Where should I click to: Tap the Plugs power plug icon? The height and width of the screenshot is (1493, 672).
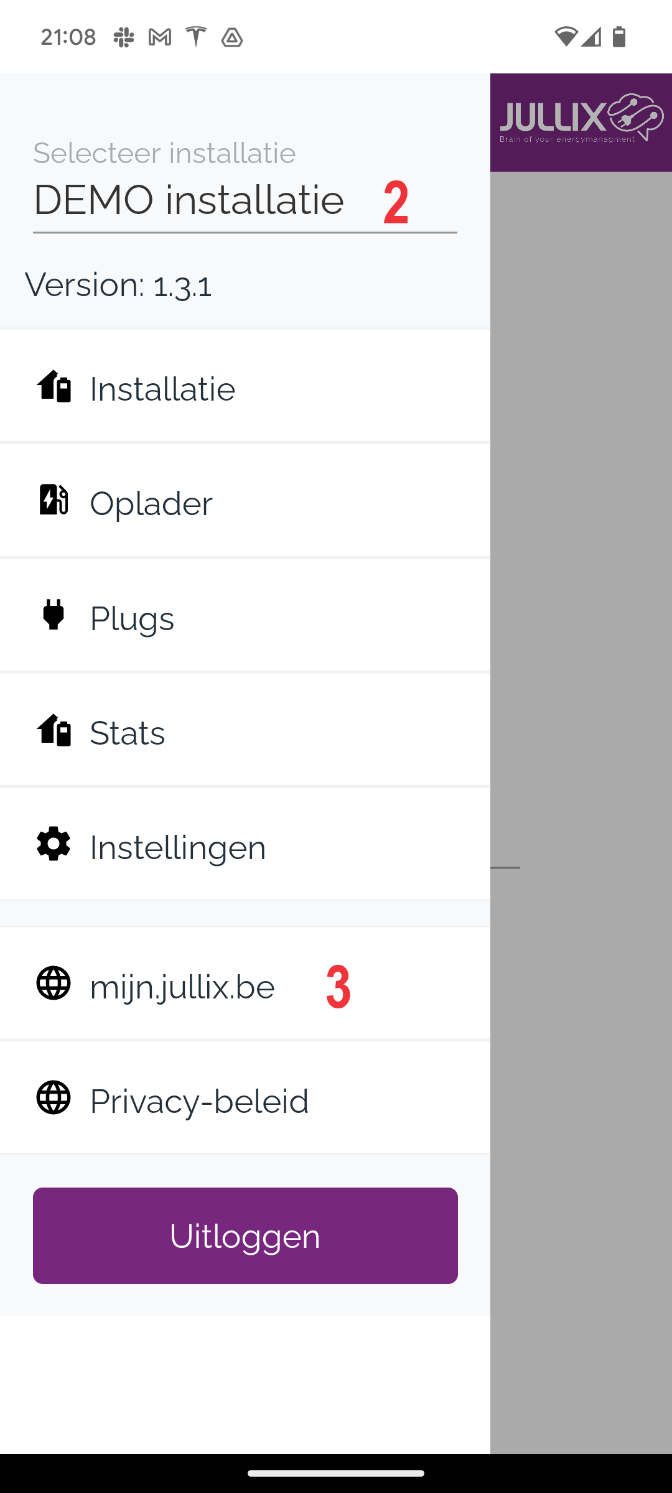pyautogui.click(x=54, y=615)
